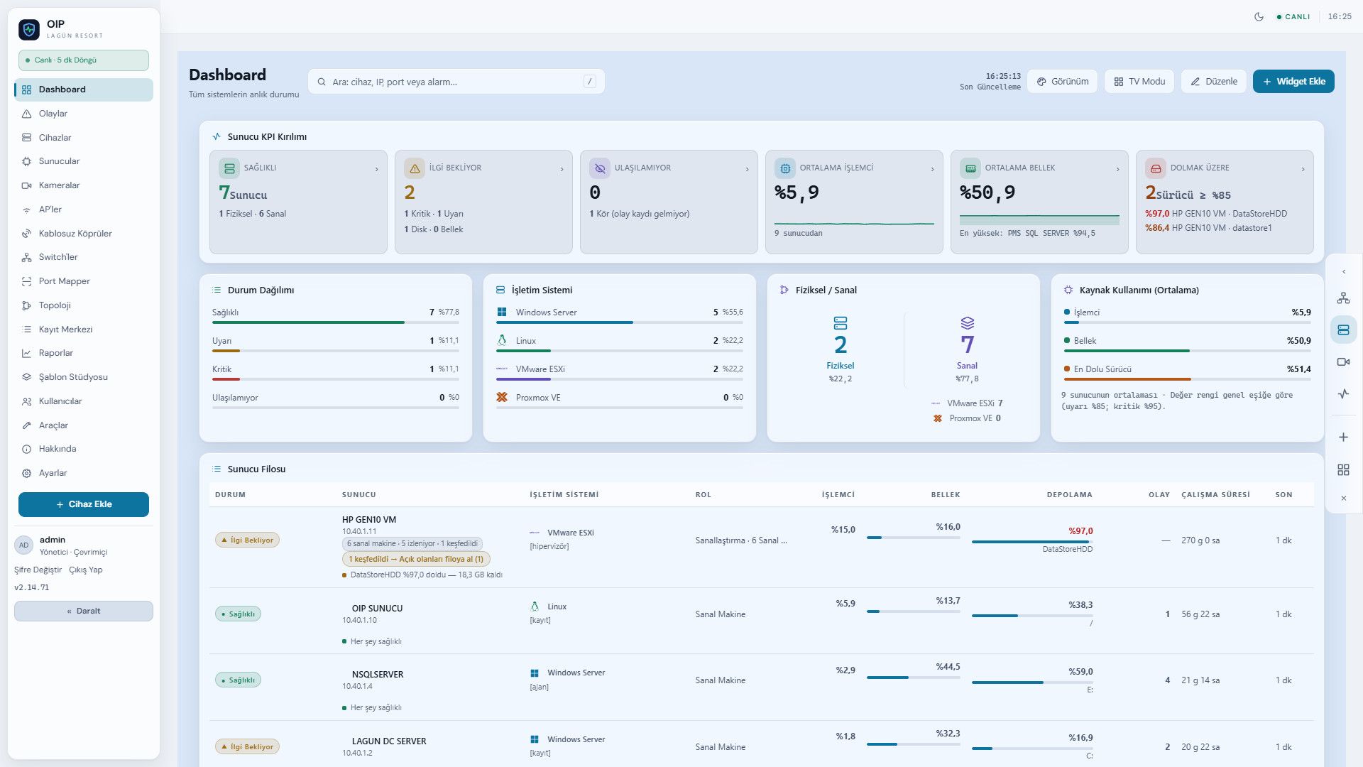The width and height of the screenshot is (1363, 767).
Task: Open the Görünüm options
Action: (1062, 82)
